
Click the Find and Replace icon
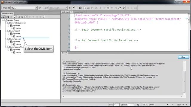tap(124, 8)
